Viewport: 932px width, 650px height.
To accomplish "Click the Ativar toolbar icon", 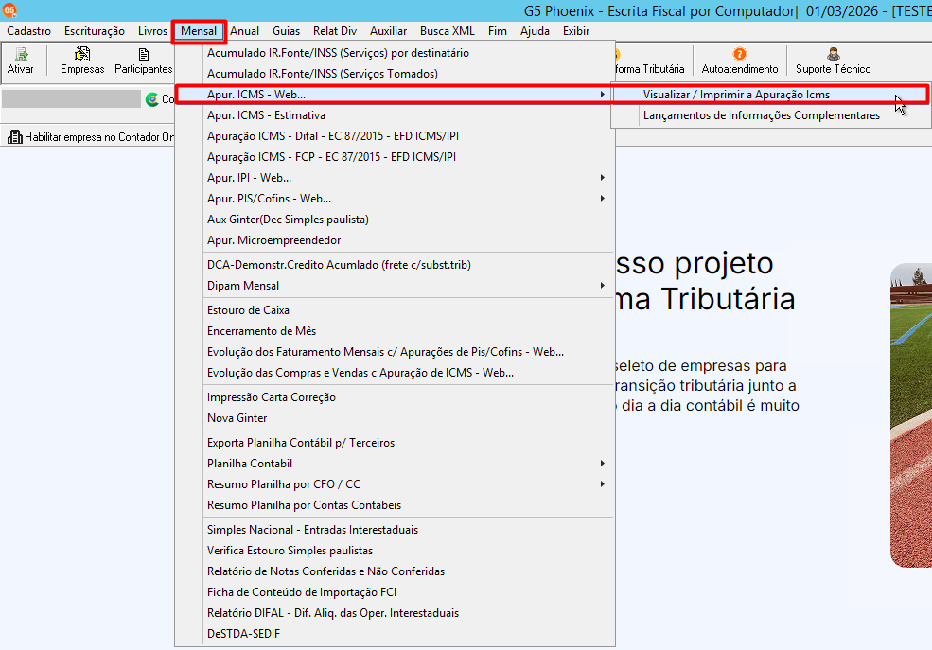I will (21, 61).
